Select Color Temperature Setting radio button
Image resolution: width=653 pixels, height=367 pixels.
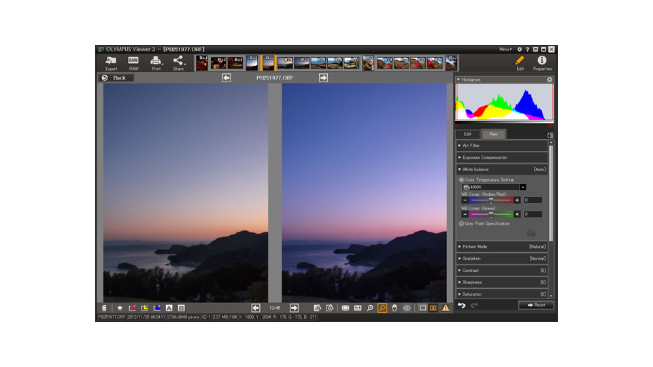click(x=461, y=179)
